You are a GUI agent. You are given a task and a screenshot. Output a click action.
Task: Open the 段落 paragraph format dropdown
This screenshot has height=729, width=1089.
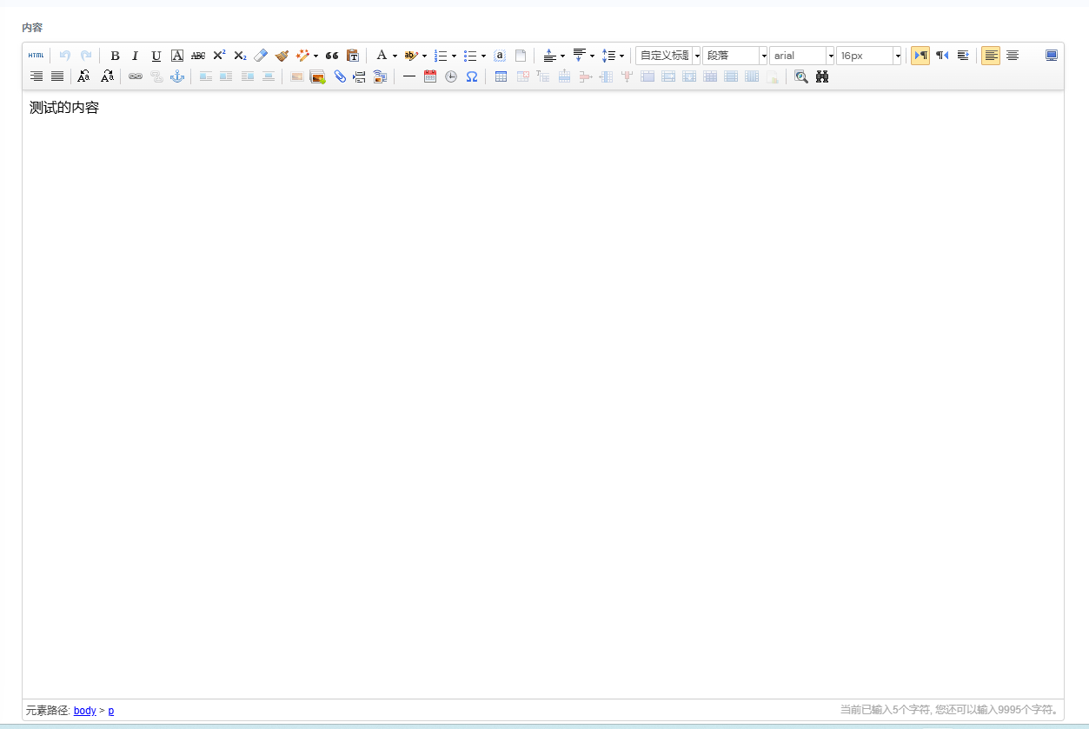735,56
